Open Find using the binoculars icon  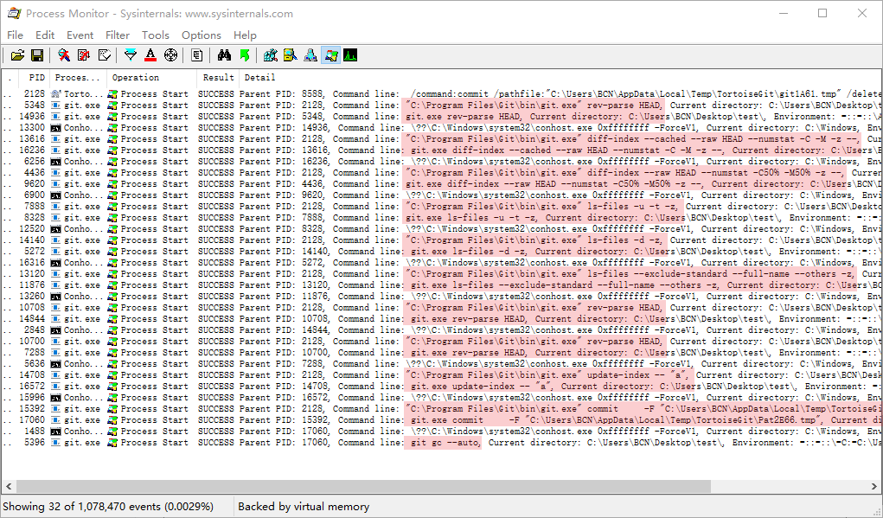click(x=224, y=55)
